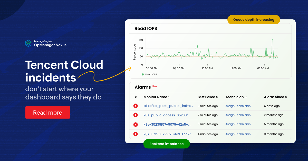Click the Read IOPS panel title

point(146,28)
